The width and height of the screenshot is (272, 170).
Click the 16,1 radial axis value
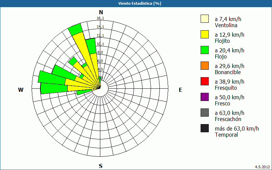coord(100,18)
